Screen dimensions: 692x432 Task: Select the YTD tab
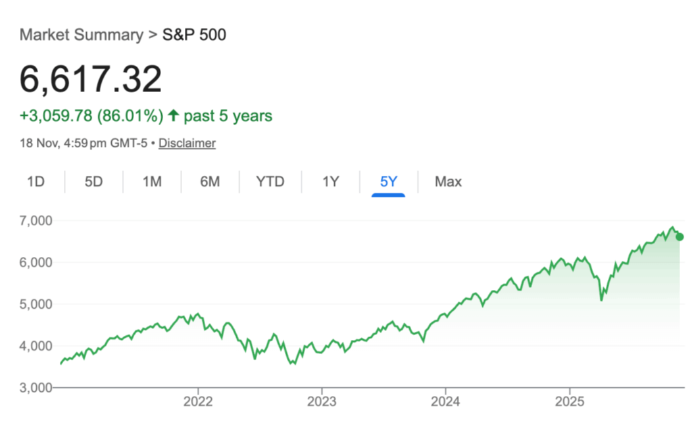270,182
